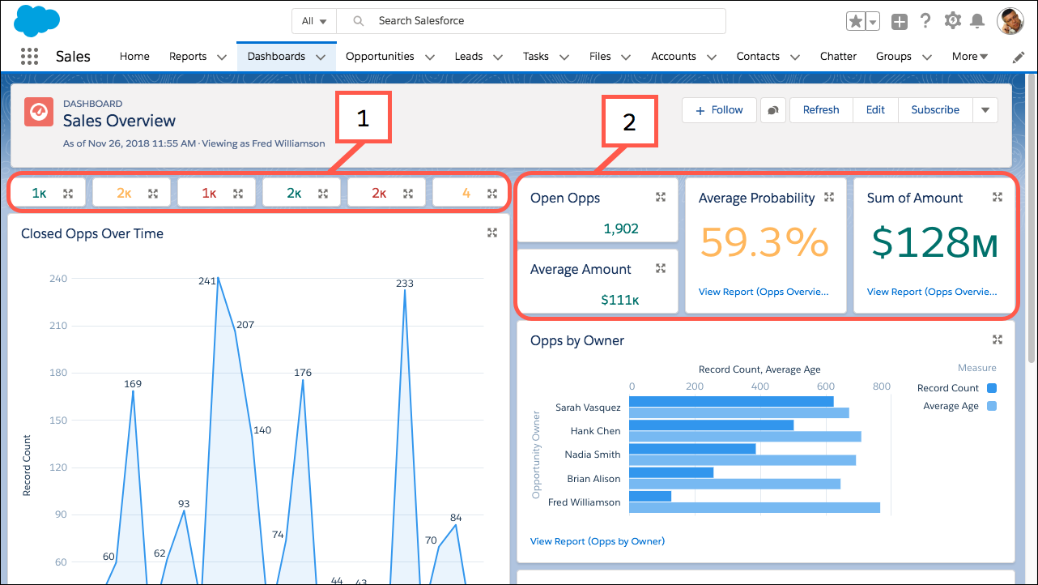Open the Favorites star icon
The image size is (1038, 585).
tap(855, 21)
